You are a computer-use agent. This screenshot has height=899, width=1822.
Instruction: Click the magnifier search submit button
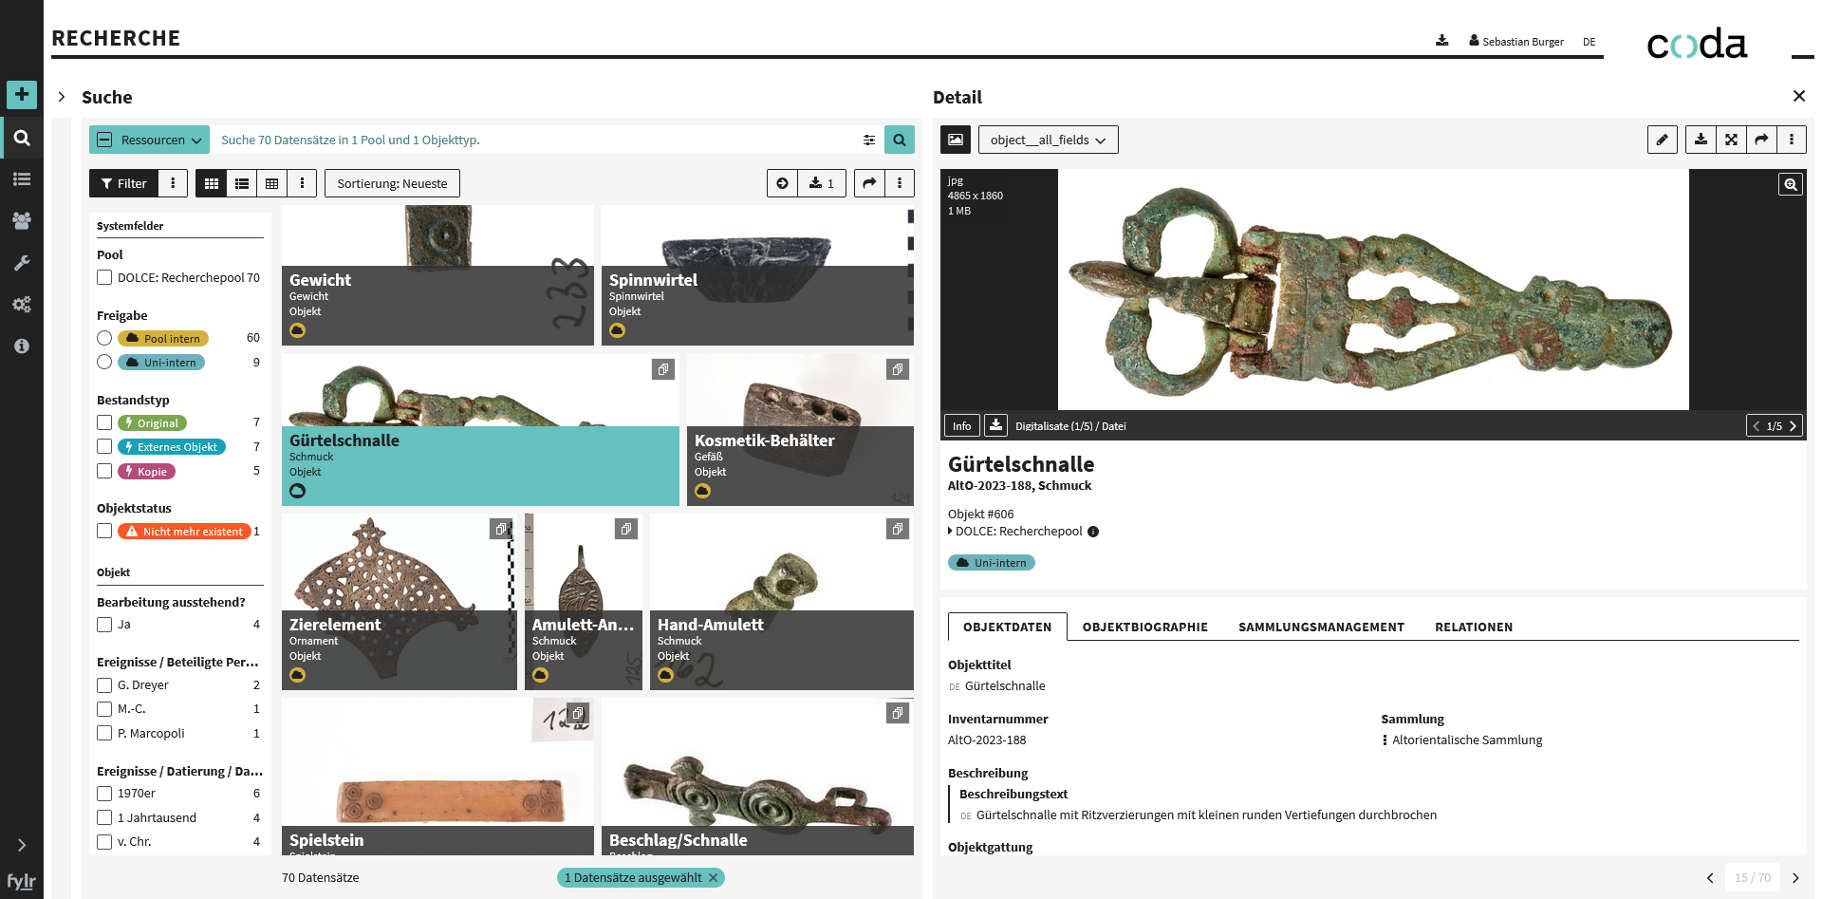899,140
